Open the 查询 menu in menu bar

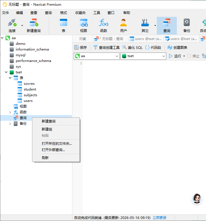point(48,13)
